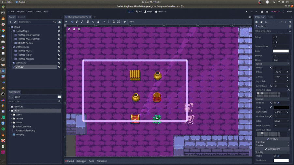Open the Inspector object history icon
The height and width of the screenshot is (165, 294).
pyautogui.click(x=290, y=22)
